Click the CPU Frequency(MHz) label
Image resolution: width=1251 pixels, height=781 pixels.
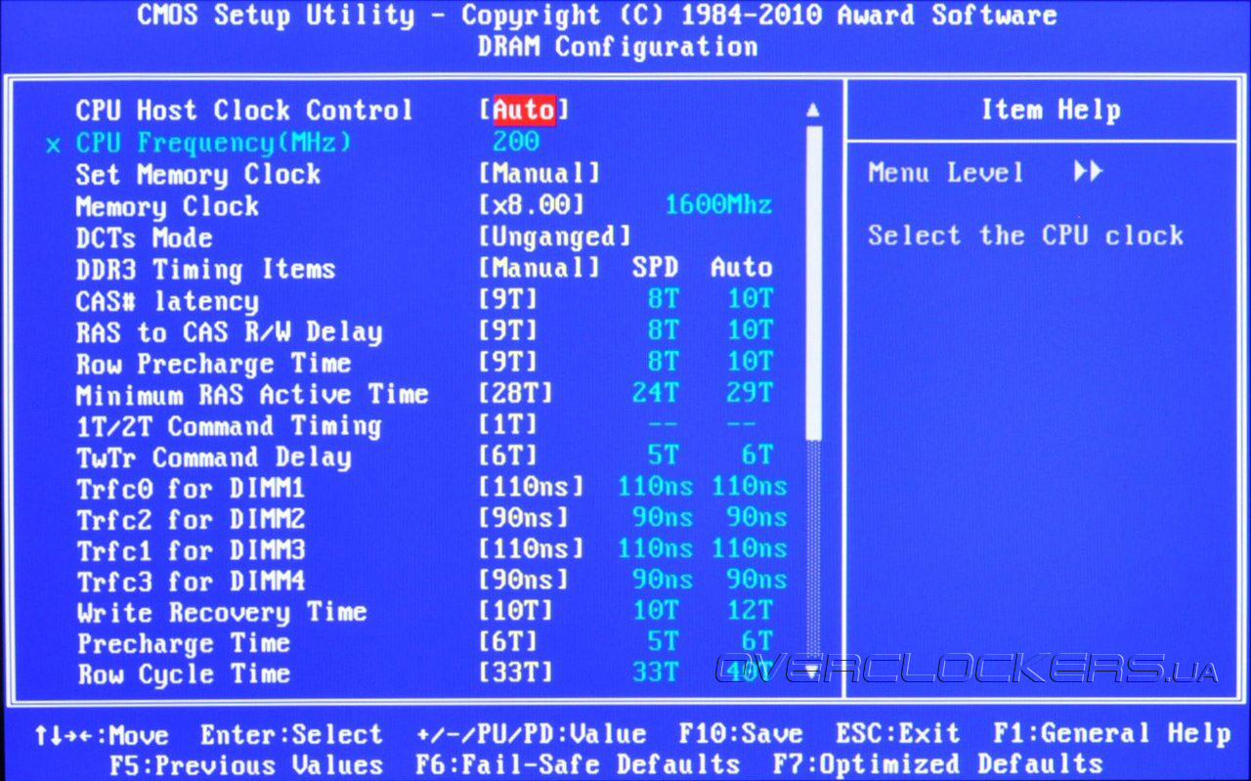(x=214, y=143)
